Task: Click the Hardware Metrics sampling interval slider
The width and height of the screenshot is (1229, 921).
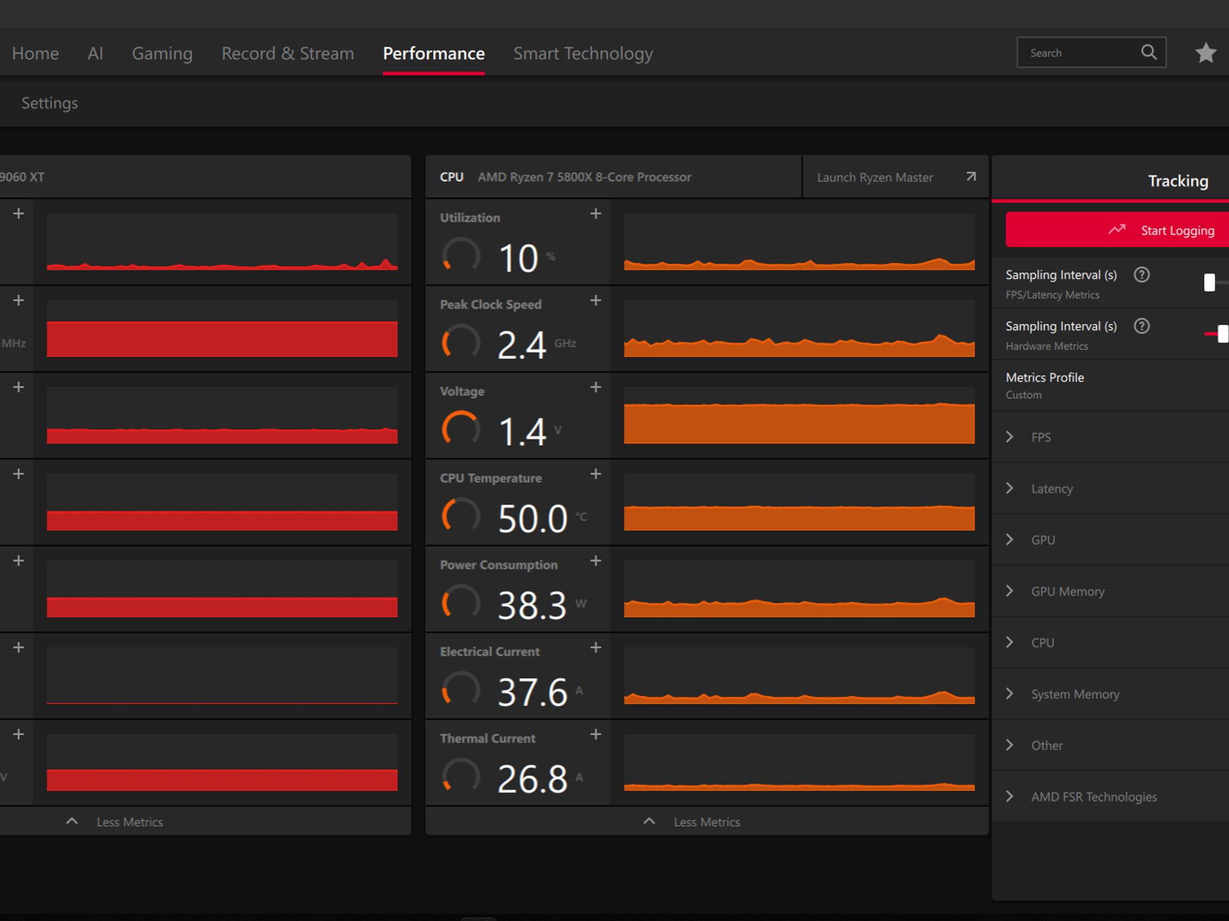Action: [1216, 334]
